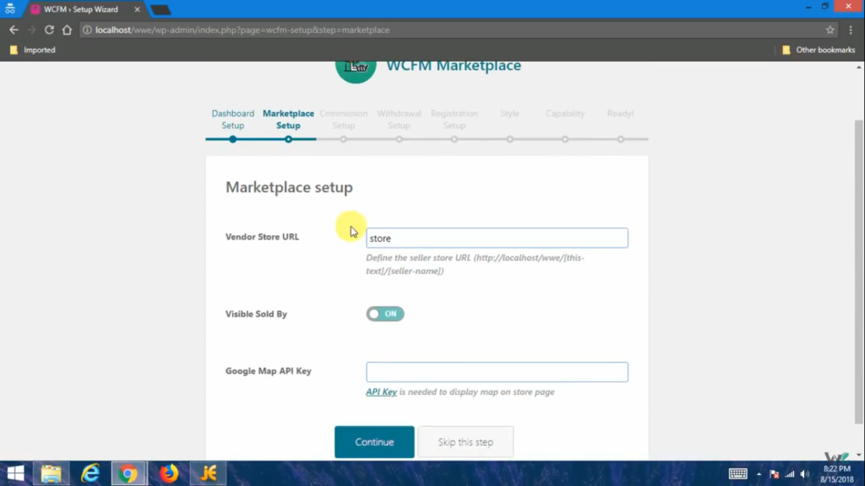
Task: Click the Vendor Store URL label
Action: [262, 237]
